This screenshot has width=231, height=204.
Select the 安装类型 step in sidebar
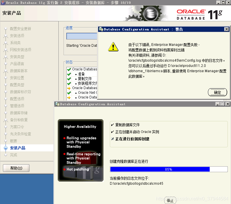pyautogui.click(x=17, y=57)
